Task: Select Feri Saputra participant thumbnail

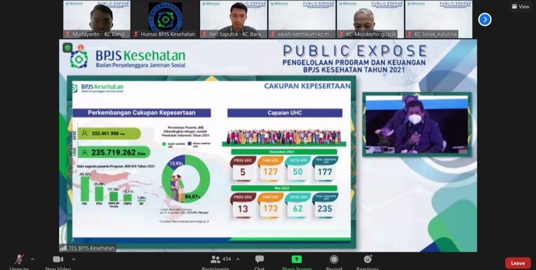Action: tap(233, 19)
